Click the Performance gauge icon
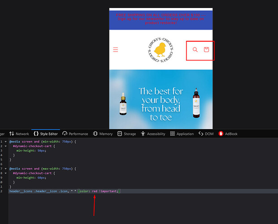 tap(65, 134)
